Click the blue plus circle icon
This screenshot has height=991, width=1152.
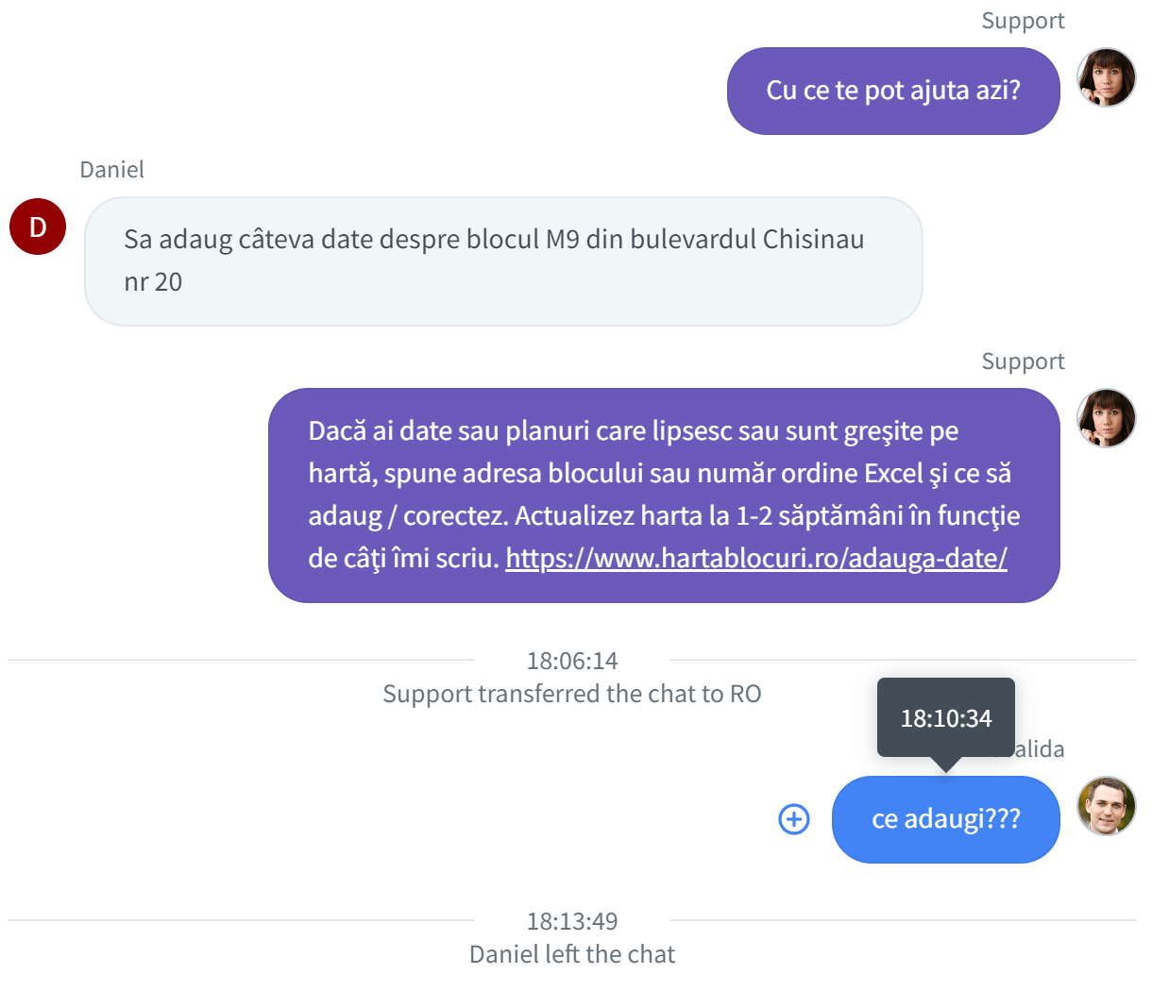click(794, 819)
